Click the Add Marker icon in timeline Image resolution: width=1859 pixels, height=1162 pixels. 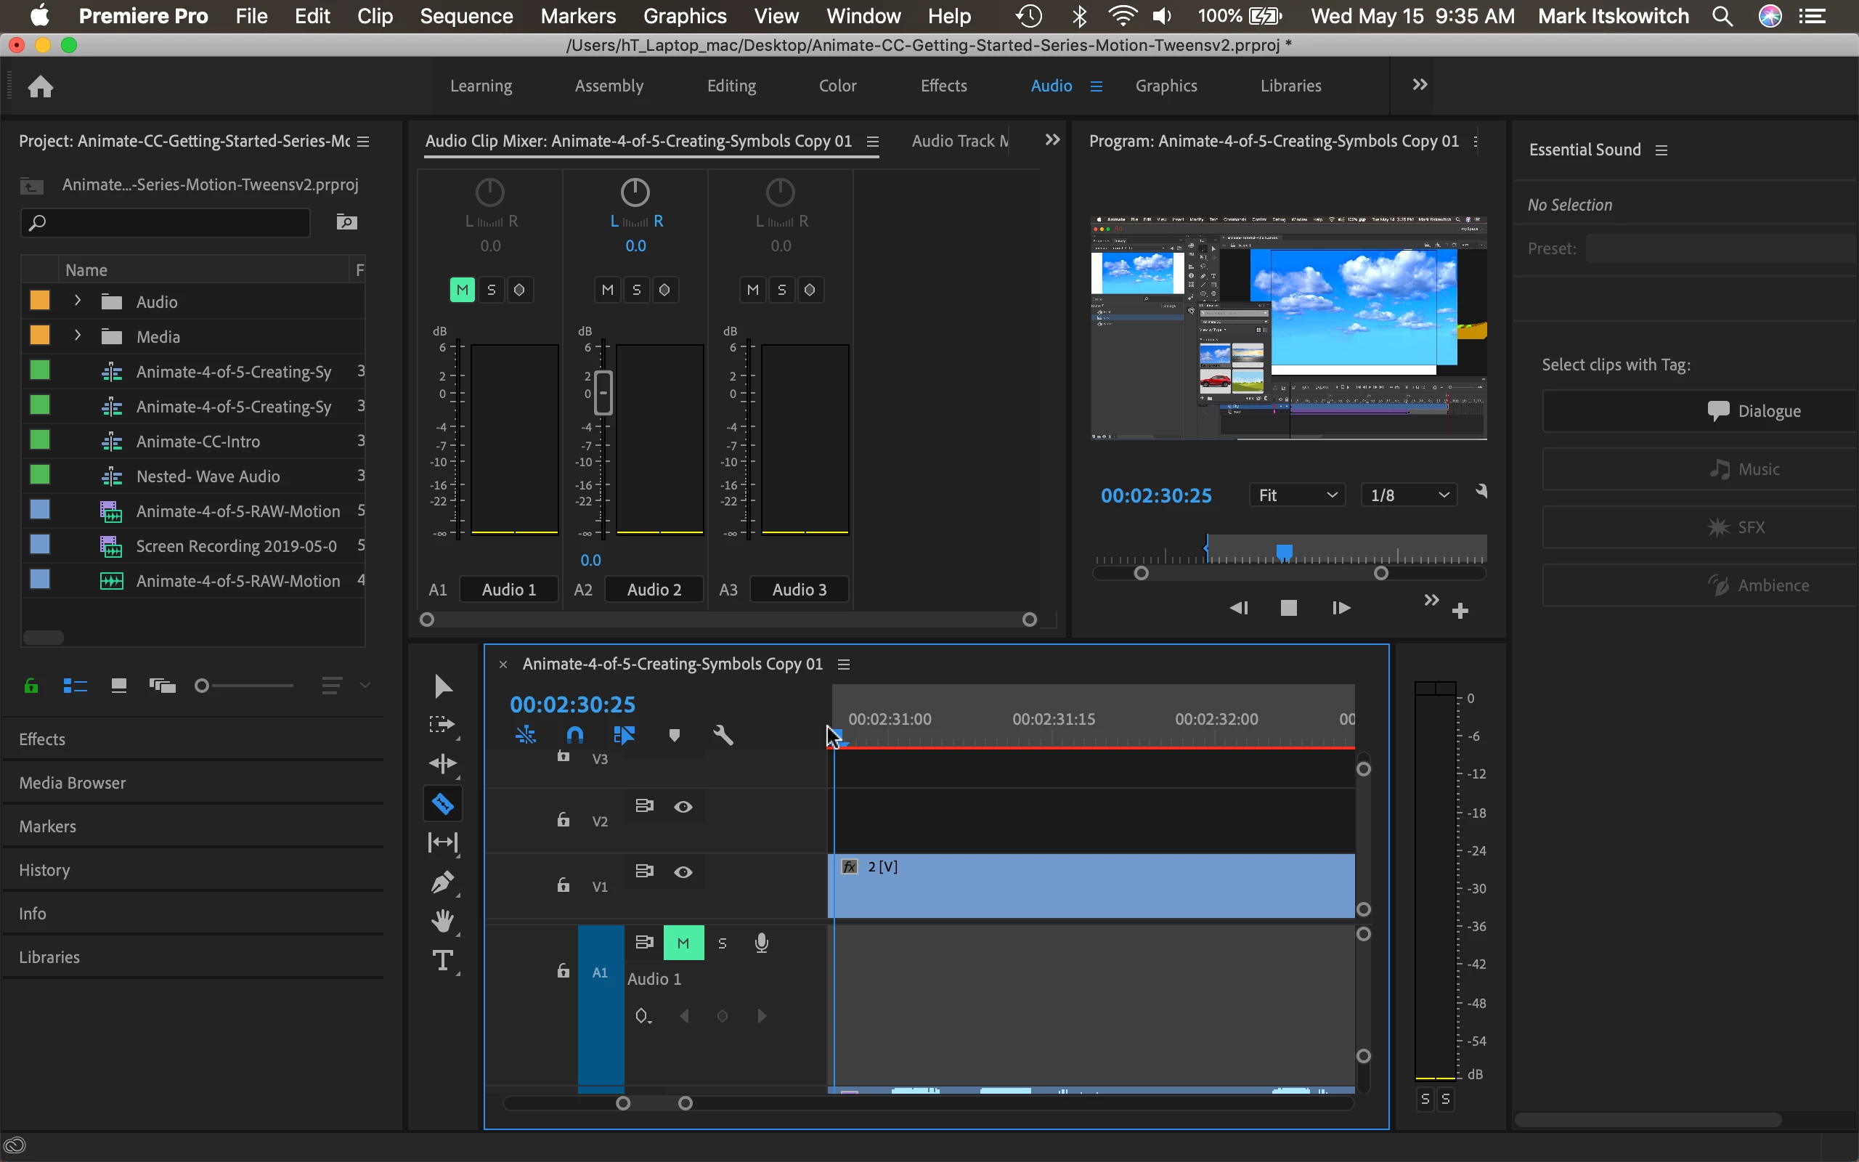(x=674, y=736)
